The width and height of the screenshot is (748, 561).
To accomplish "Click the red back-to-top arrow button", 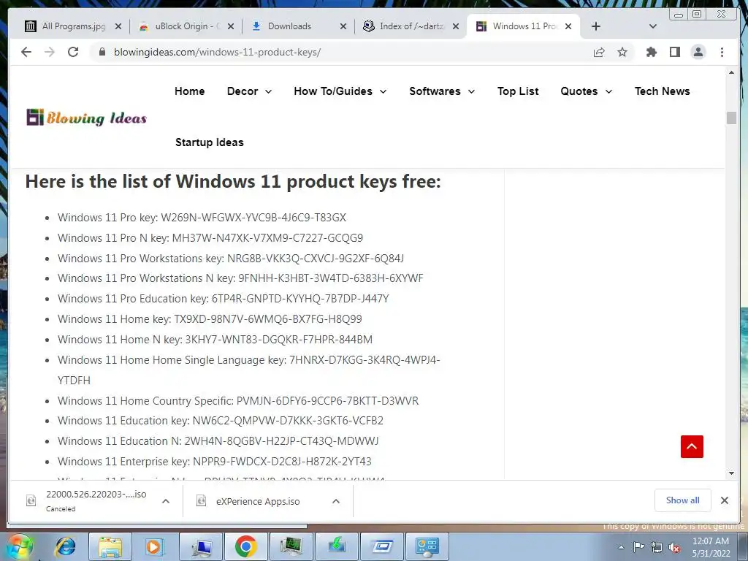I will coord(692,446).
